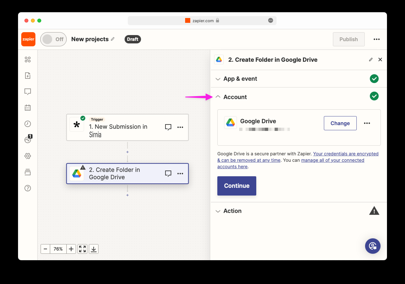Open the help question mark icon
Screen dimensions: 405x284
point(28,188)
